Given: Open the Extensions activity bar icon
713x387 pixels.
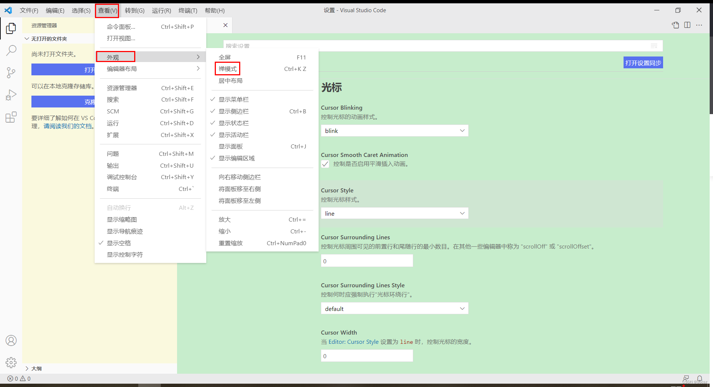Looking at the screenshot, I should coord(11,117).
